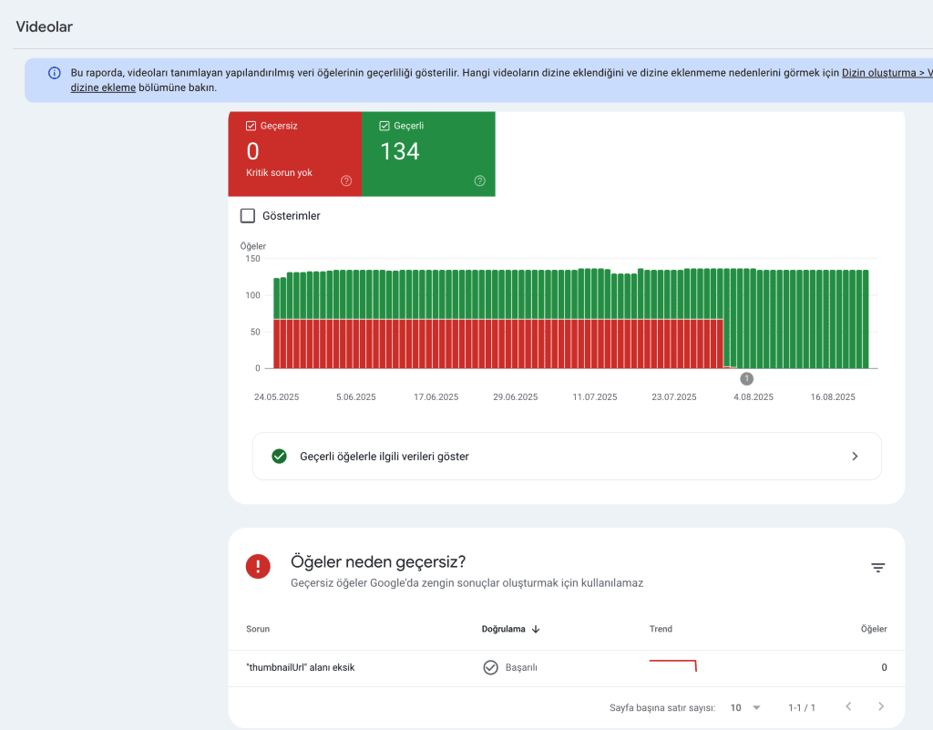Click the annotation marker 1 on chart
The image size is (933, 730).
tap(747, 378)
